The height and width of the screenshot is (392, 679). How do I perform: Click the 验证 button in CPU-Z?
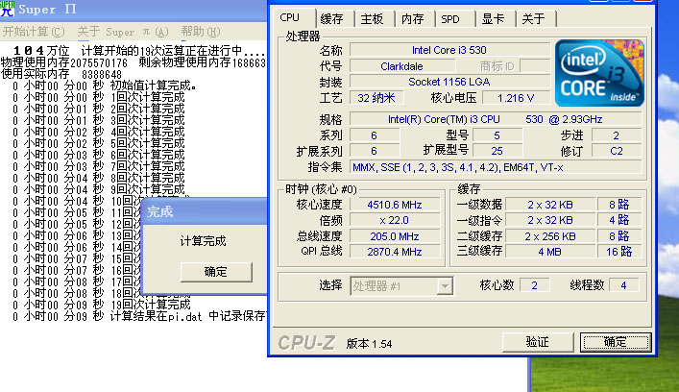click(538, 342)
